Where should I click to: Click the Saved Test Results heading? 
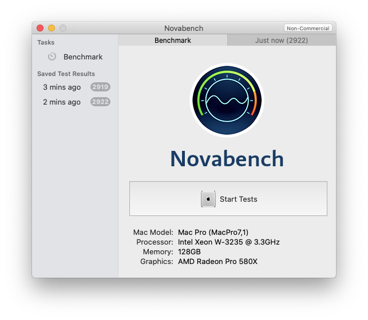pos(66,74)
